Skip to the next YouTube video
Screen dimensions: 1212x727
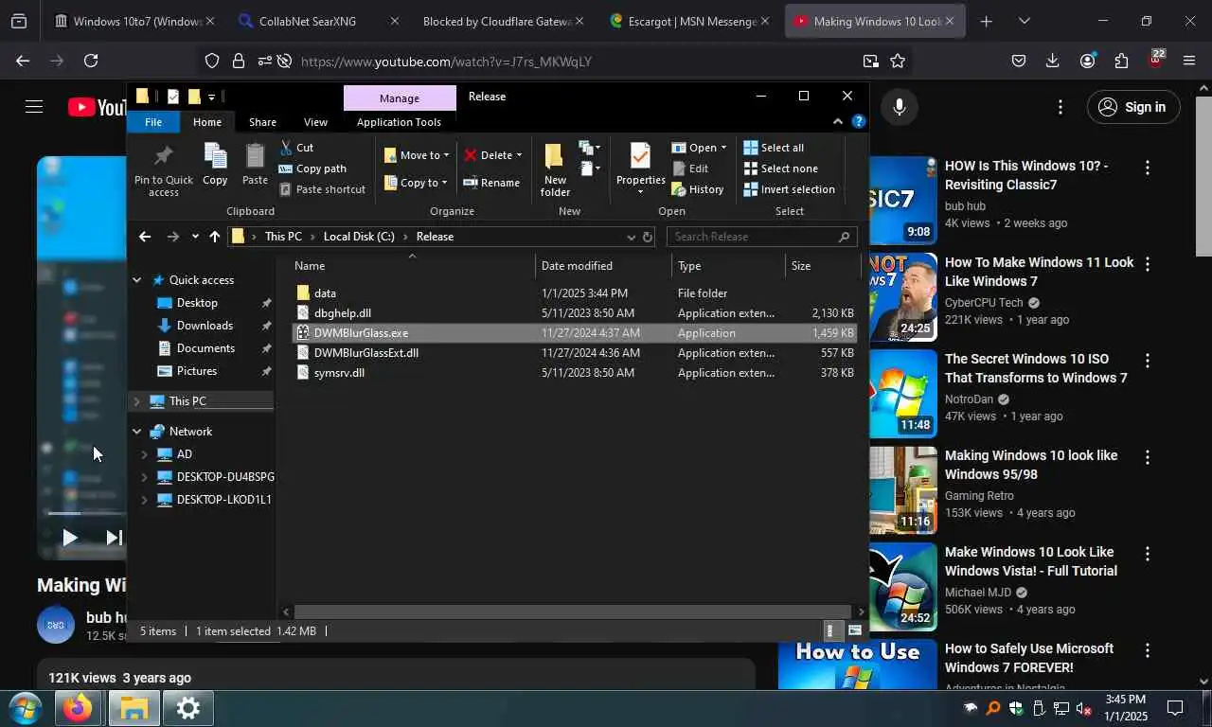click(114, 538)
